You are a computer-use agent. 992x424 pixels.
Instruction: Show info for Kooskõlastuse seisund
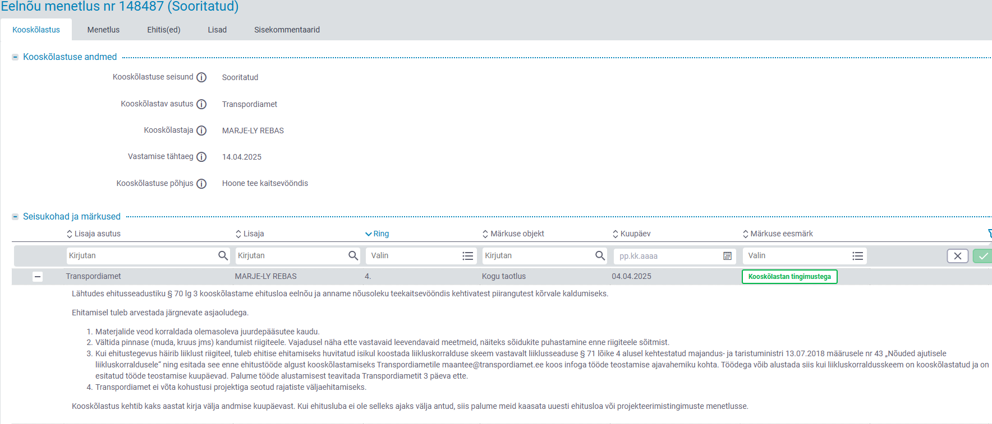[201, 77]
